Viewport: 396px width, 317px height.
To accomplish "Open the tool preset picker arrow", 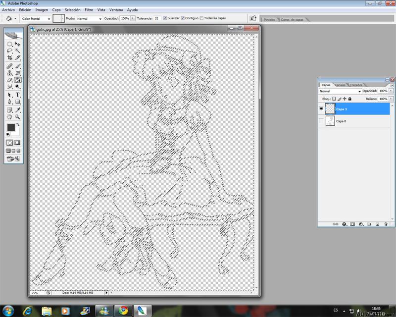I will [x=15, y=18].
